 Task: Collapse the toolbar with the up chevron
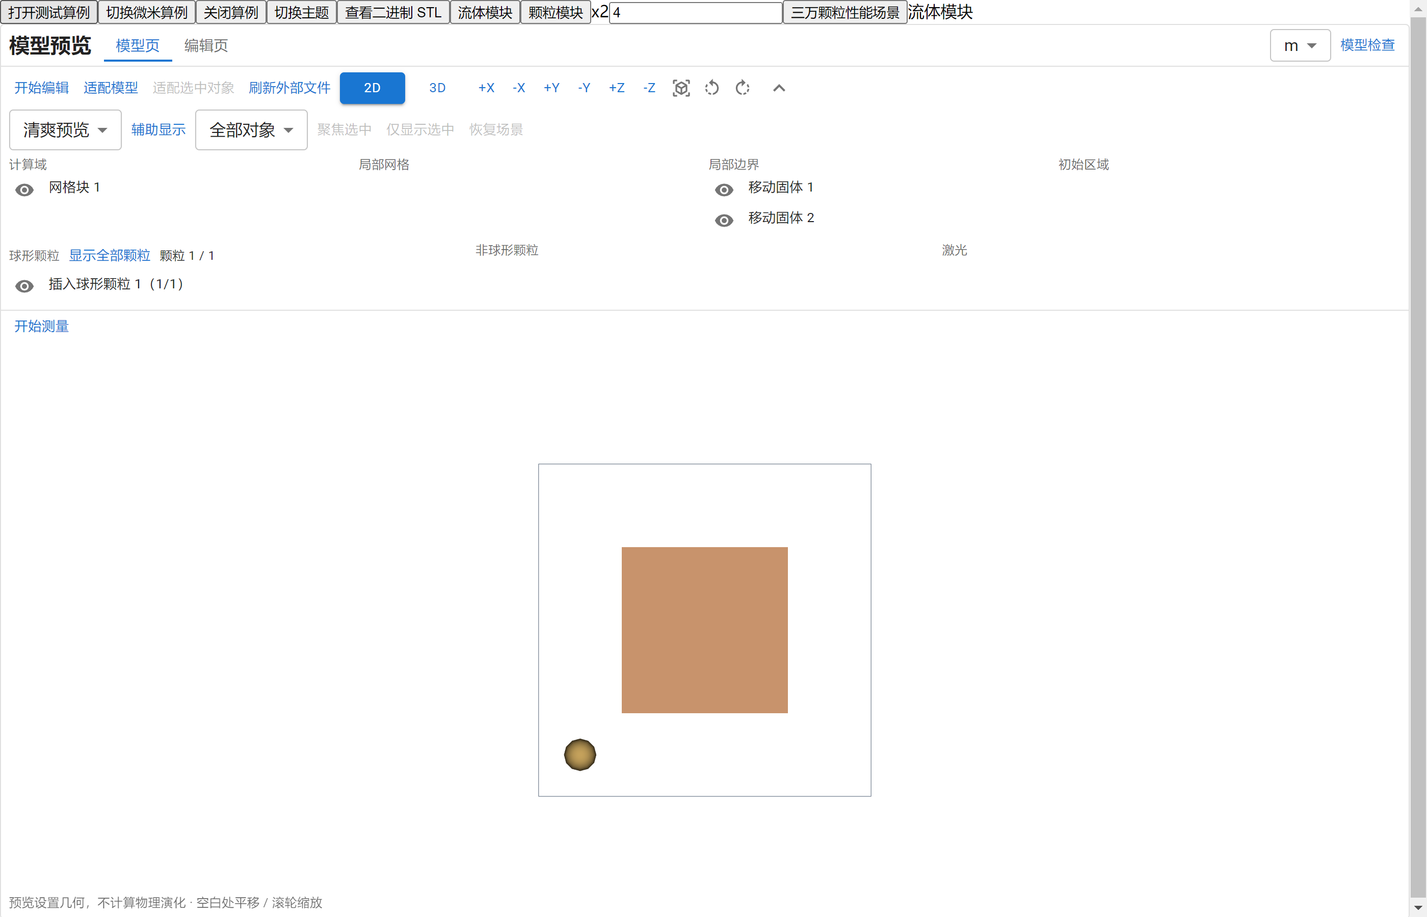[779, 88]
